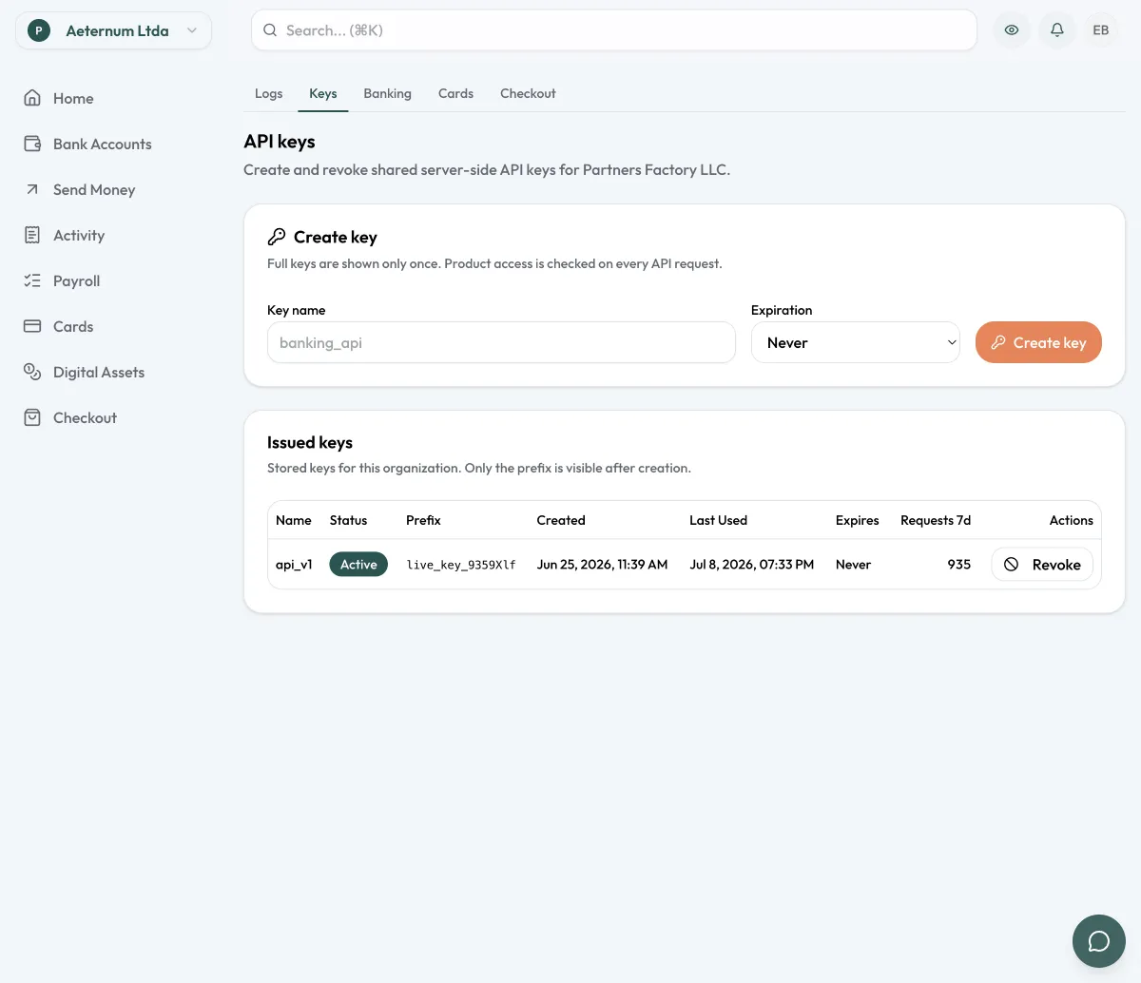Viewport: 1141px width, 983px height.
Task: Open the chat support bubble
Action: point(1099,941)
